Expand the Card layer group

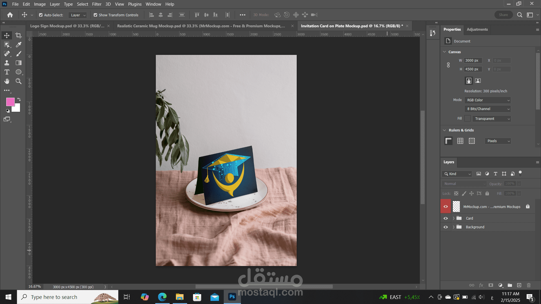coord(454,218)
